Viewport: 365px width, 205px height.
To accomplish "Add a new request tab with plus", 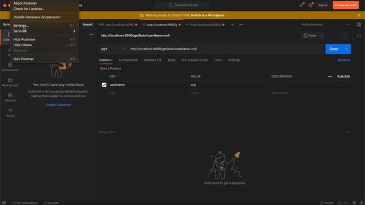I will pyautogui.click(x=232, y=24).
